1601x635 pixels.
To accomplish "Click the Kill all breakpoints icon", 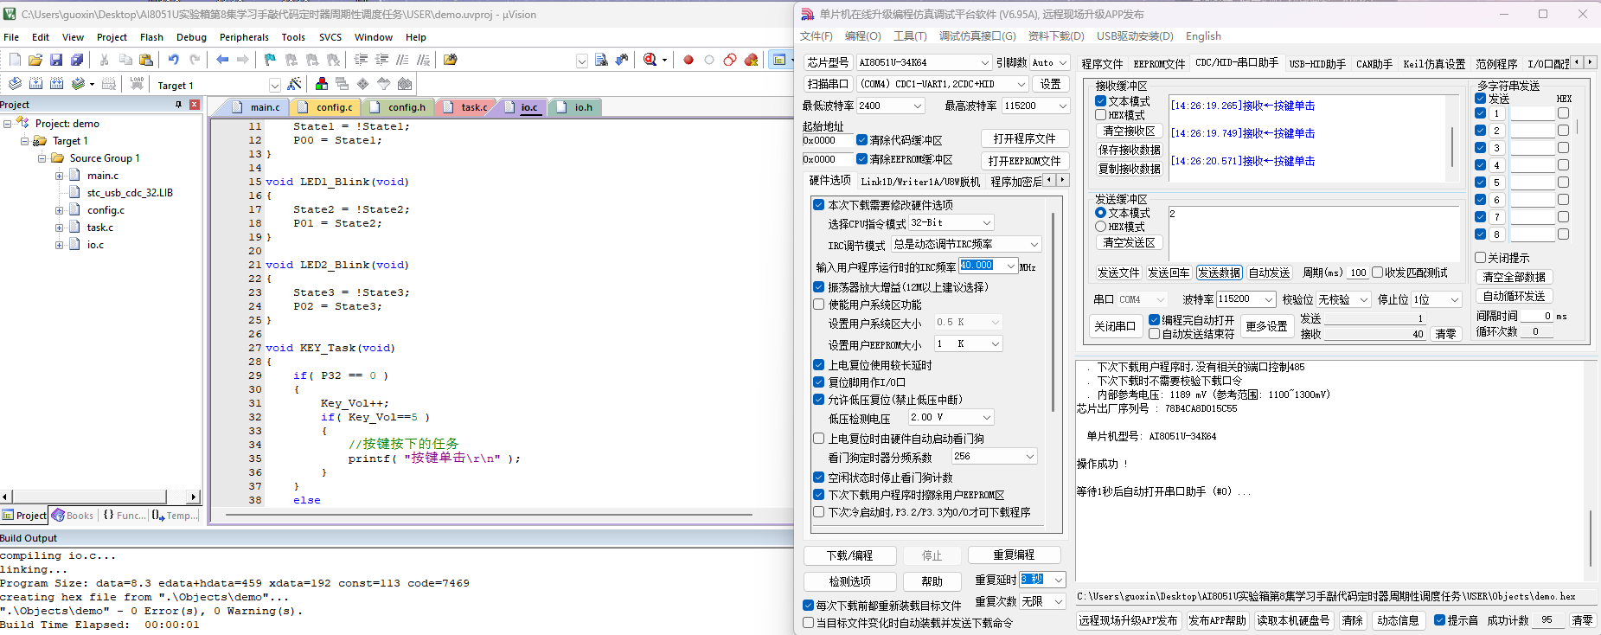I will click(752, 60).
